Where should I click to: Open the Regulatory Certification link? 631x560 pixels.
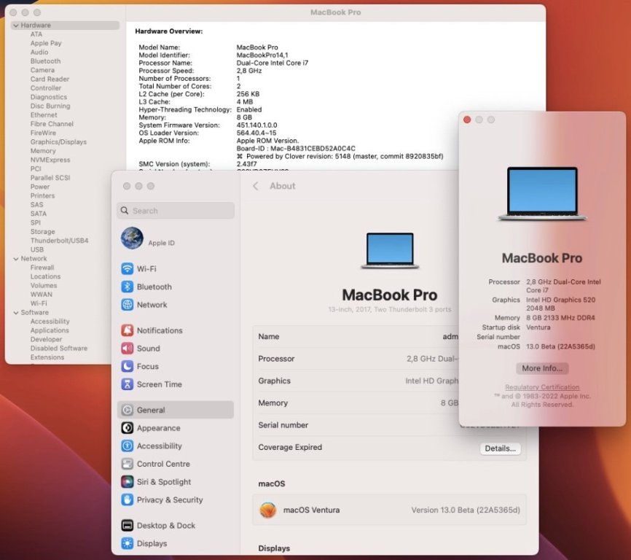click(542, 387)
